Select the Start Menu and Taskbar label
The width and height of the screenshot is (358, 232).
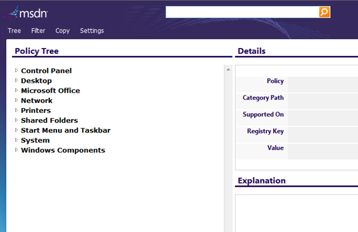tap(65, 130)
